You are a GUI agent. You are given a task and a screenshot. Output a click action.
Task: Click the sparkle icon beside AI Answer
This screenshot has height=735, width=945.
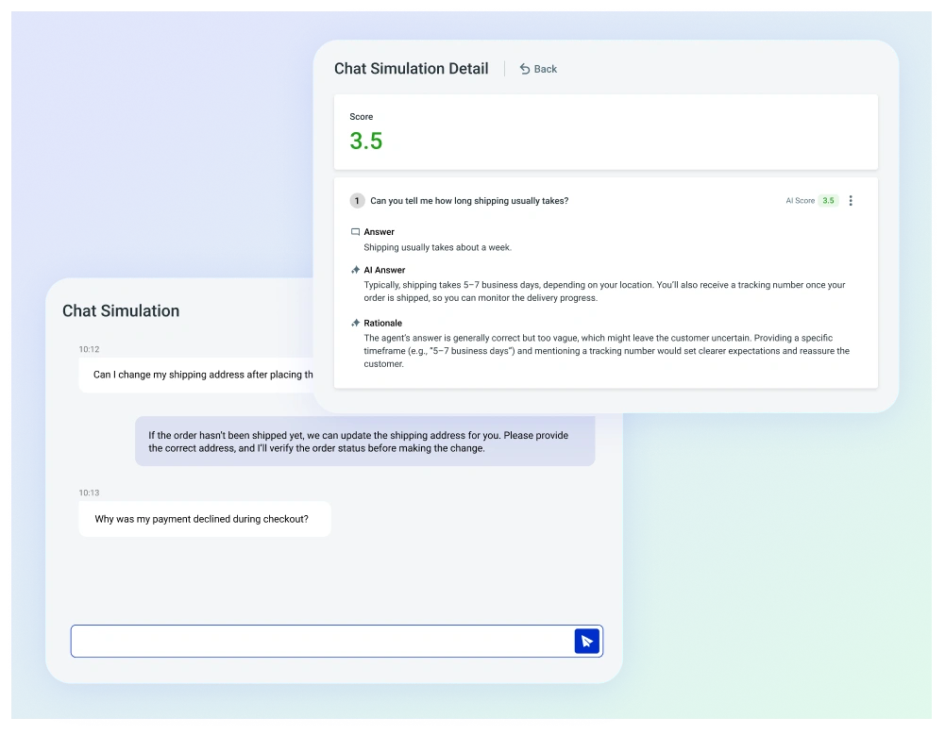pyautogui.click(x=356, y=270)
